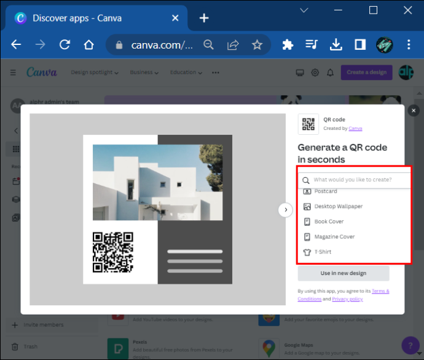
Task: Expand Design spotlight menu
Action: (95, 73)
